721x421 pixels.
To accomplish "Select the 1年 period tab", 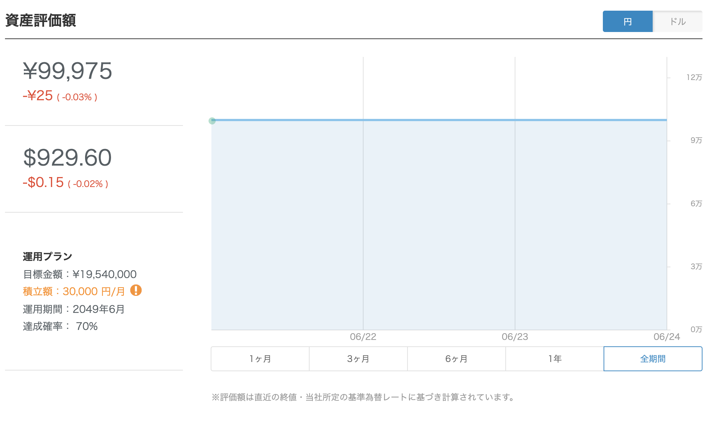I will (555, 359).
